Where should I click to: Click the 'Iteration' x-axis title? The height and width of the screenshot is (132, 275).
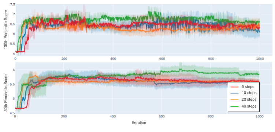tap(139, 123)
